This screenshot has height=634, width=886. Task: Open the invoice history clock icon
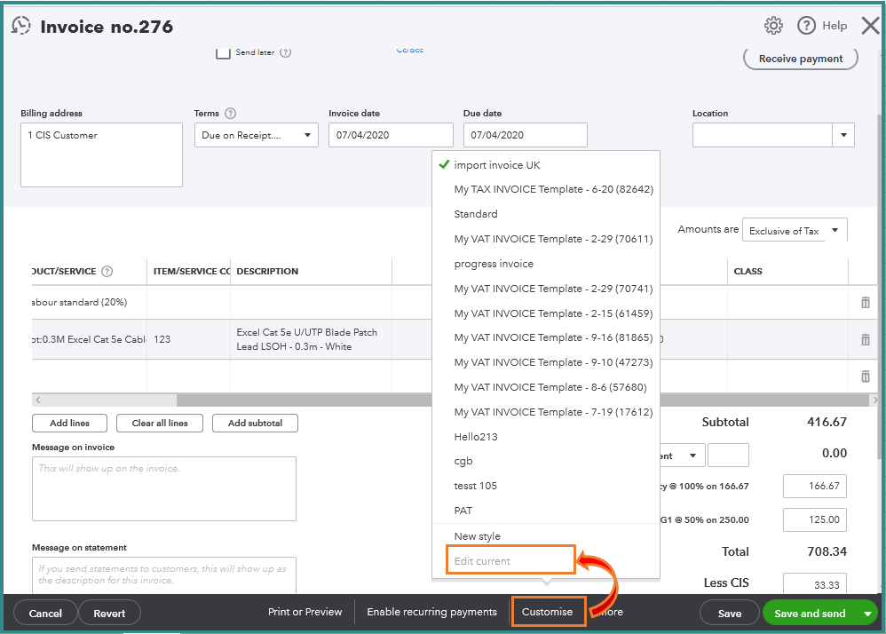point(21,26)
